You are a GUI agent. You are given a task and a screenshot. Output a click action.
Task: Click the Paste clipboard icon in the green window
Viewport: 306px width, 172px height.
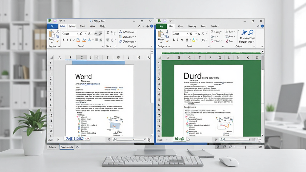point(161,34)
